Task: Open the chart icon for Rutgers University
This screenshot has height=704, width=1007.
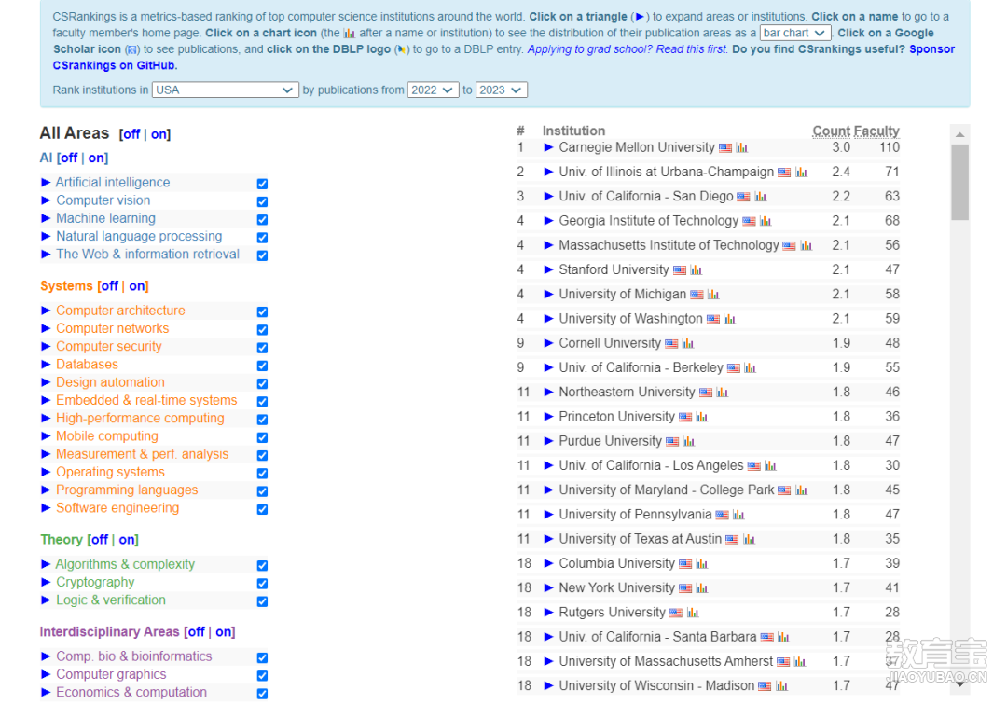Action: pyautogui.click(x=692, y=613)
